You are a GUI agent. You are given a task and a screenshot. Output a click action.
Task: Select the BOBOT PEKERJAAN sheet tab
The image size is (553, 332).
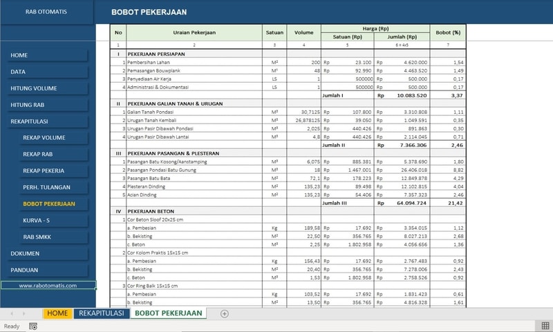tap(169, 313)
